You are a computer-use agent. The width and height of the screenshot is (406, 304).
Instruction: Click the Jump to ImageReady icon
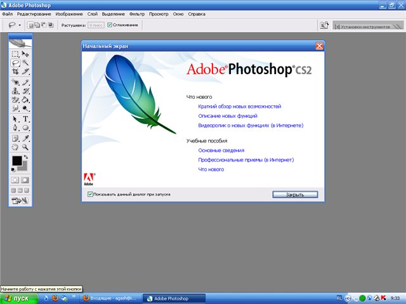click(20, 201)
